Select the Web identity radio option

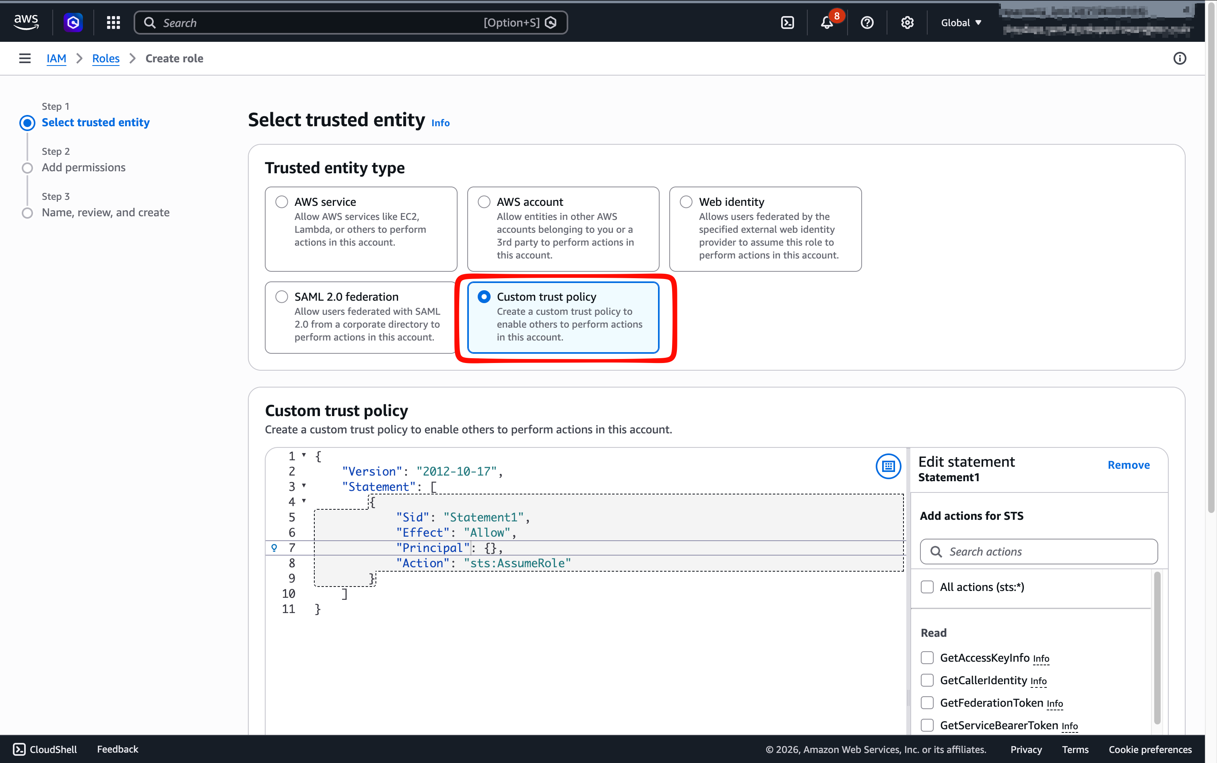click(686, 202)
